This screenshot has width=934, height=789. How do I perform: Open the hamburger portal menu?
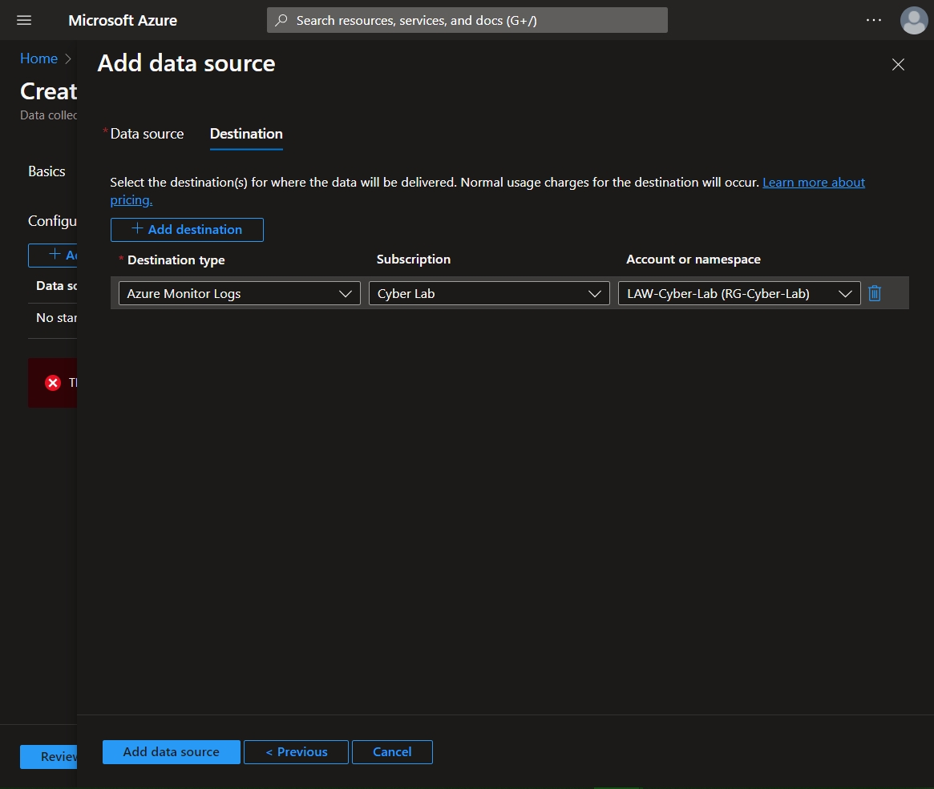coord(24,20)
